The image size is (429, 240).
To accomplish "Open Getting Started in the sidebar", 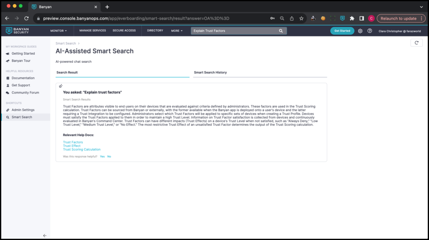I will (x=23, y=54).
